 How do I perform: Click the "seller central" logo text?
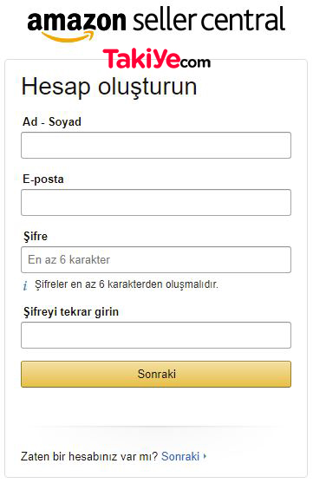click(210, 19)
